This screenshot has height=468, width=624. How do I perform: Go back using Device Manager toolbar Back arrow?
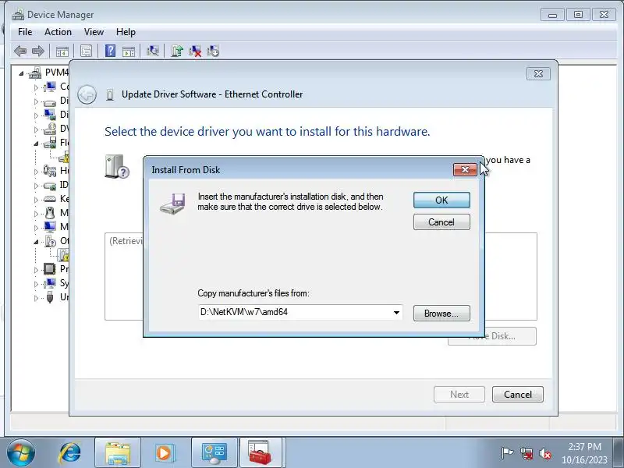pos(20,51)
